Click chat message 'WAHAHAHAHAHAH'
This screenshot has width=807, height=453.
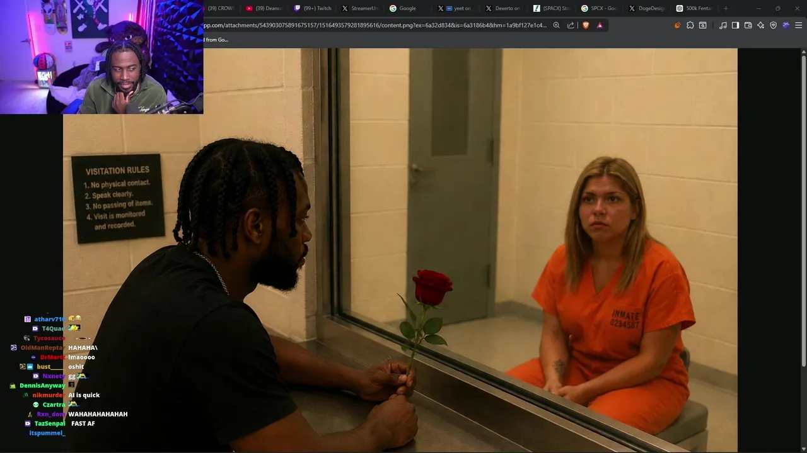click(98, 414)
